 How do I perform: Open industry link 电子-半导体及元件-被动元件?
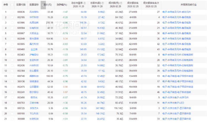(177, 12)
